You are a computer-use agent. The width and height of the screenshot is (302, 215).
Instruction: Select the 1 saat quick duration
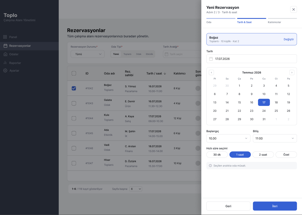click(240, 155)
